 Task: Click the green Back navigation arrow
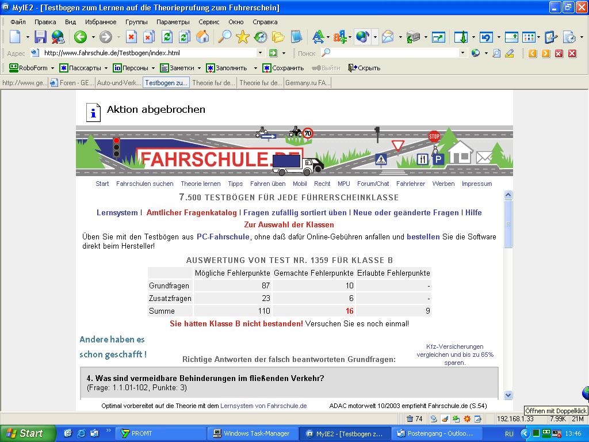click(80, 37)
